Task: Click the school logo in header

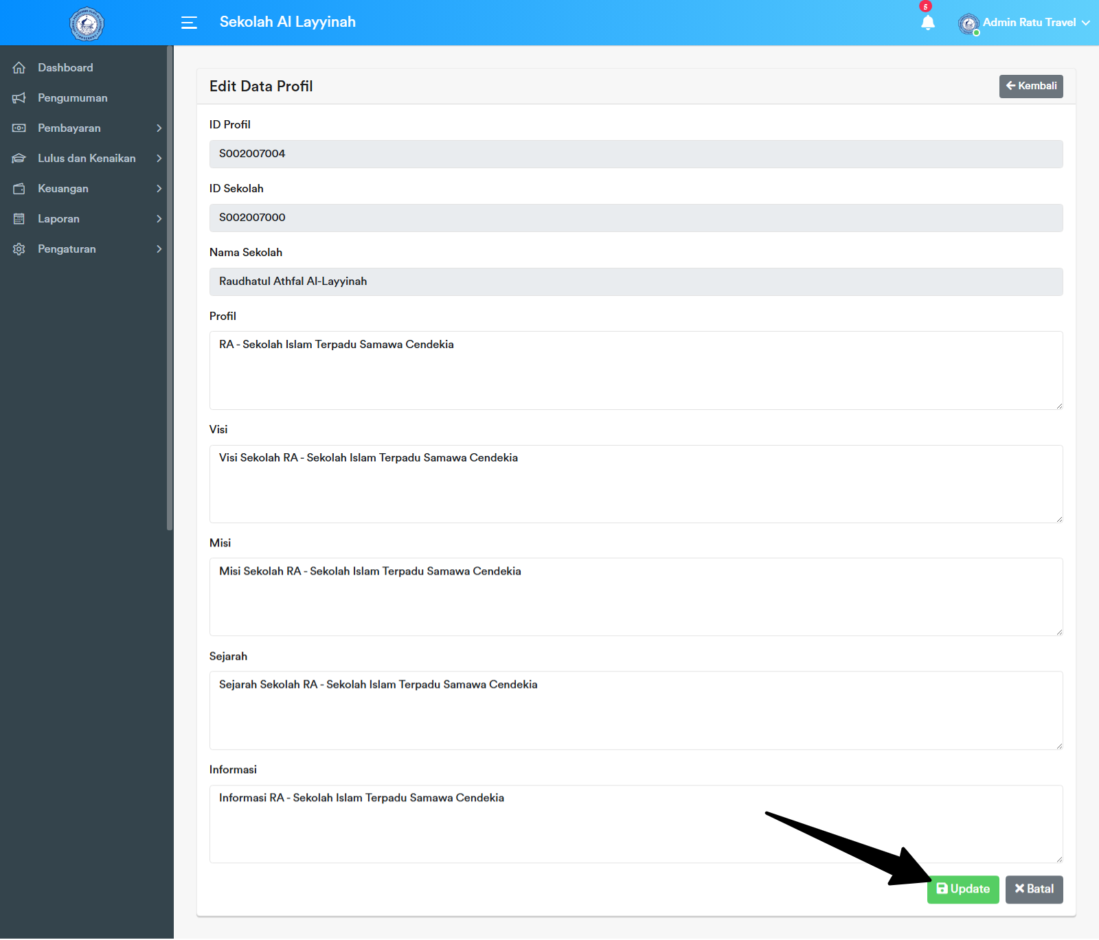Action: (87, 24)
